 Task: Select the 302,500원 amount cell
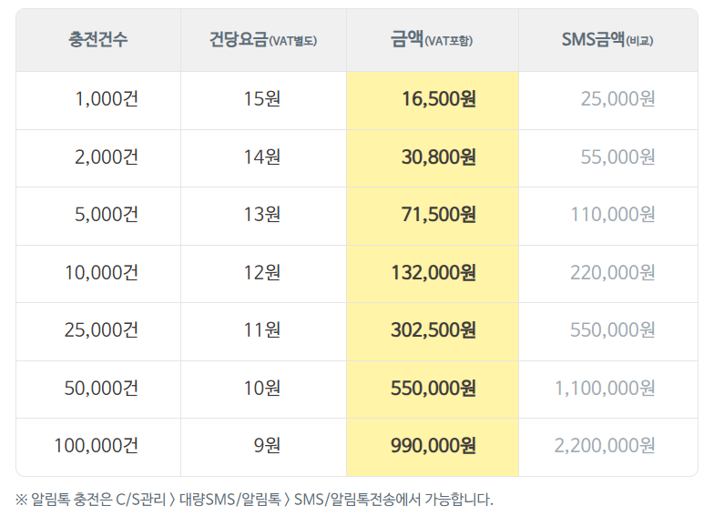(433, 330)
